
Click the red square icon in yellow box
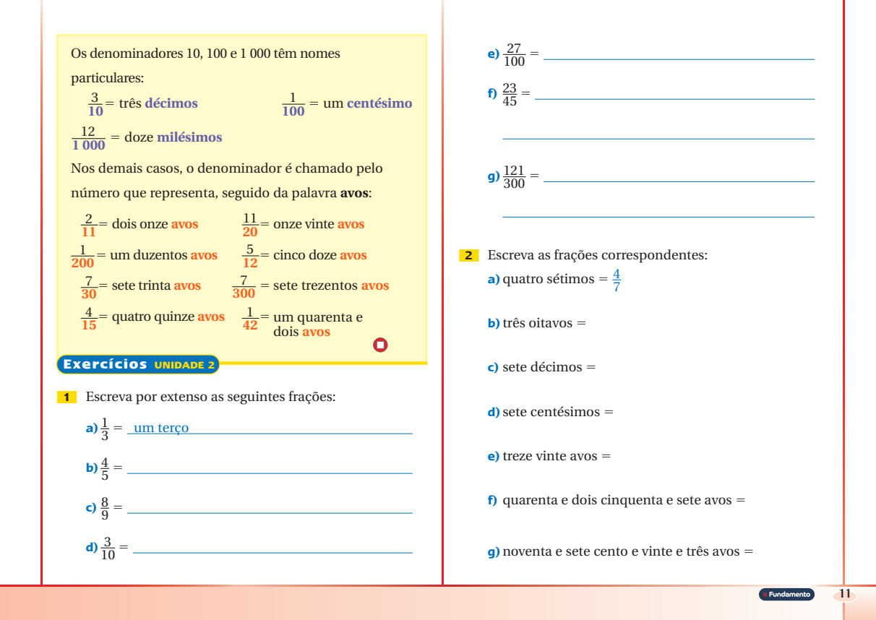pos(380,345)
